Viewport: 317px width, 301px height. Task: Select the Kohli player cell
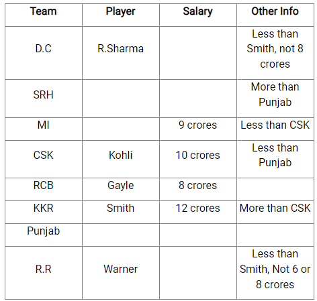(121, 160)
